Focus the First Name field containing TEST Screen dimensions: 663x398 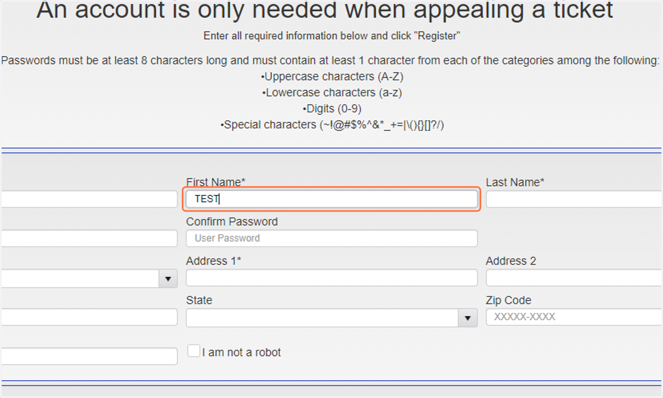pyautogui.click(x=331, y=199)
